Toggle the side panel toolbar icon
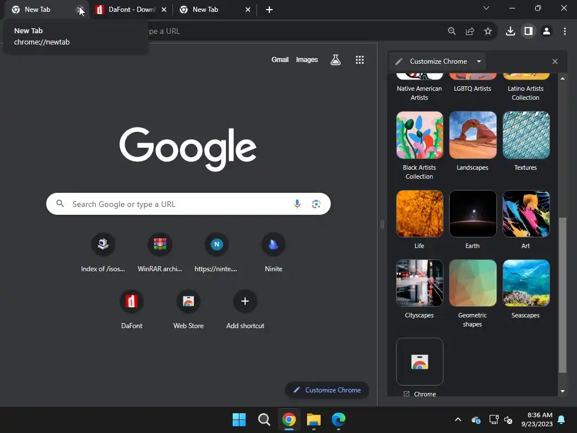This screenshot has height=433, width=577. tap(529, 32)
